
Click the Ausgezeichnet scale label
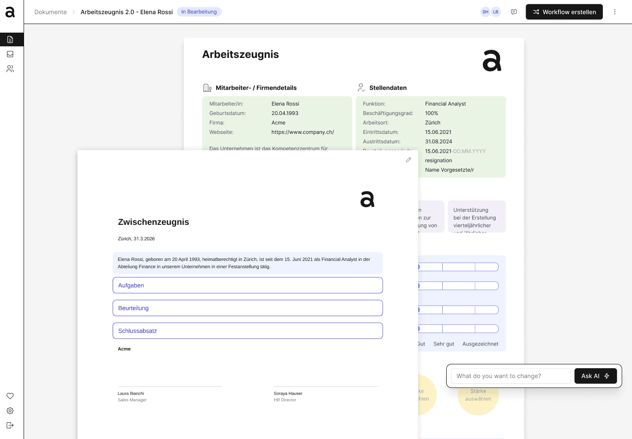pos(481,344)
